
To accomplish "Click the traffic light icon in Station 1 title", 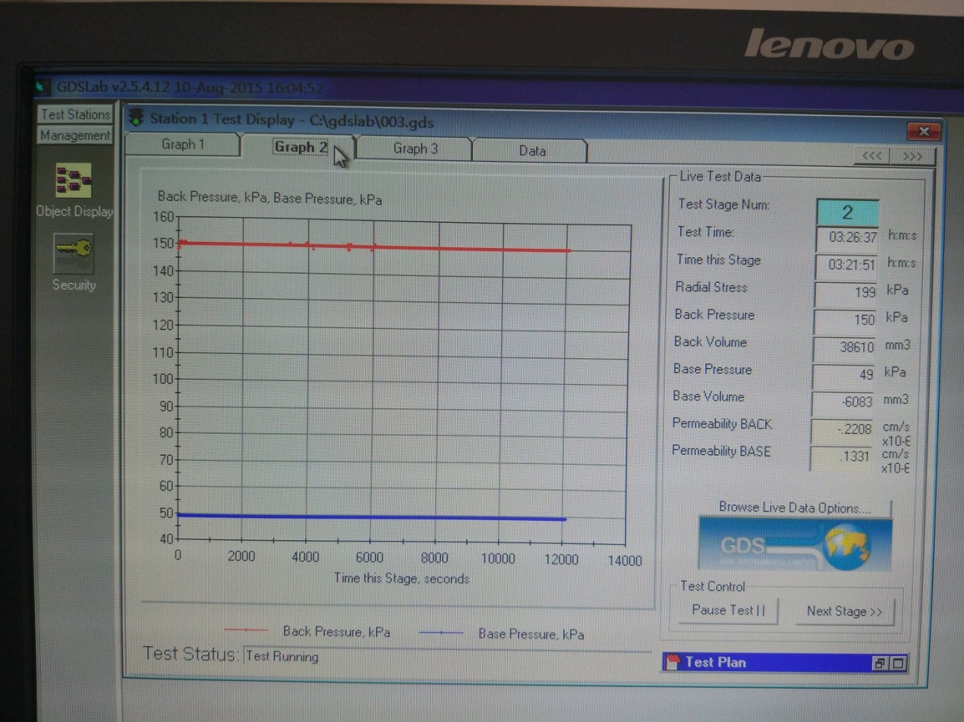I will tap(136, 118).
